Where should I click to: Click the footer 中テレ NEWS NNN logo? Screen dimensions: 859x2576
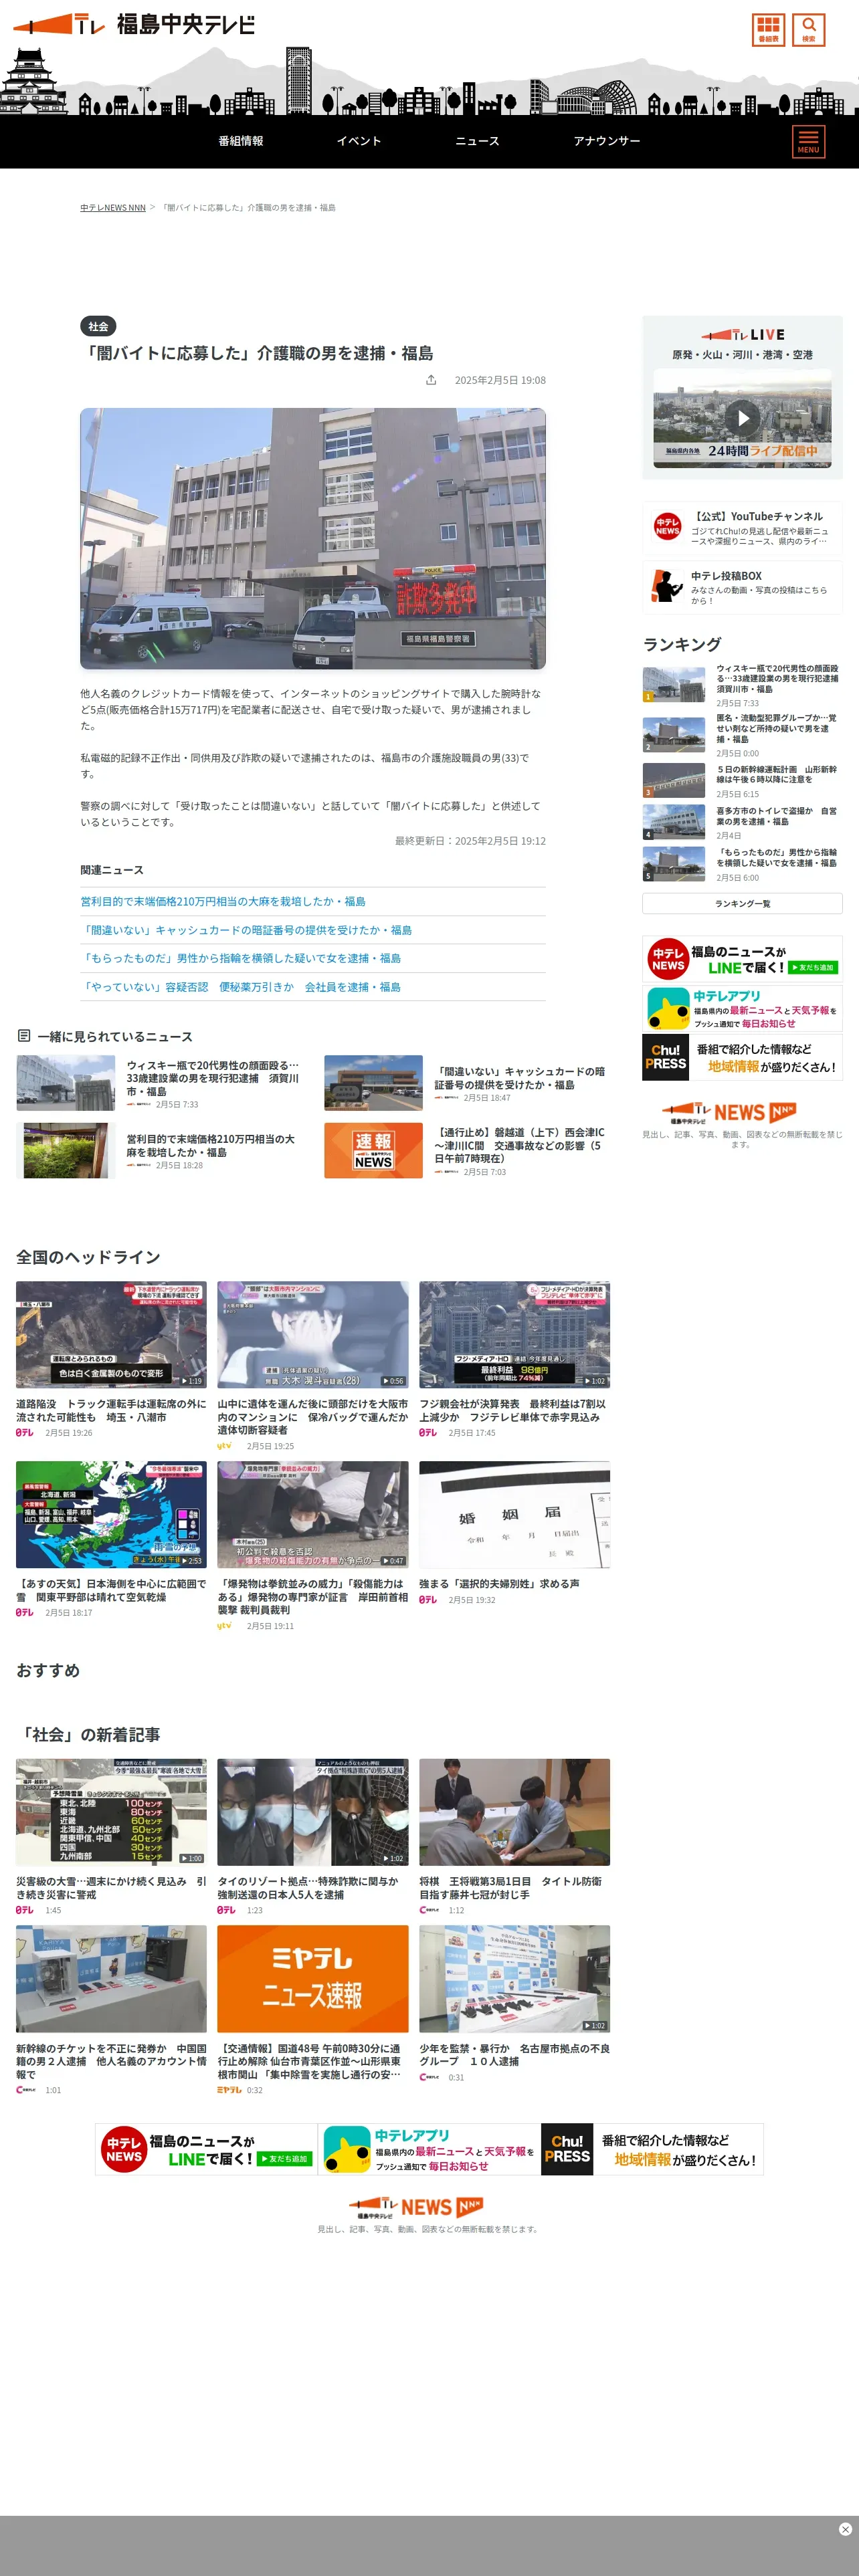tap(416, 2207)
